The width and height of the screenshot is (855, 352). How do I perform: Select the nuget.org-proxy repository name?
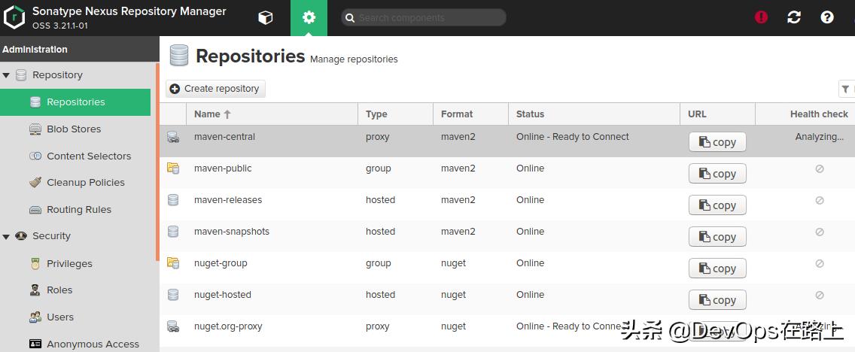click(228, 326)
